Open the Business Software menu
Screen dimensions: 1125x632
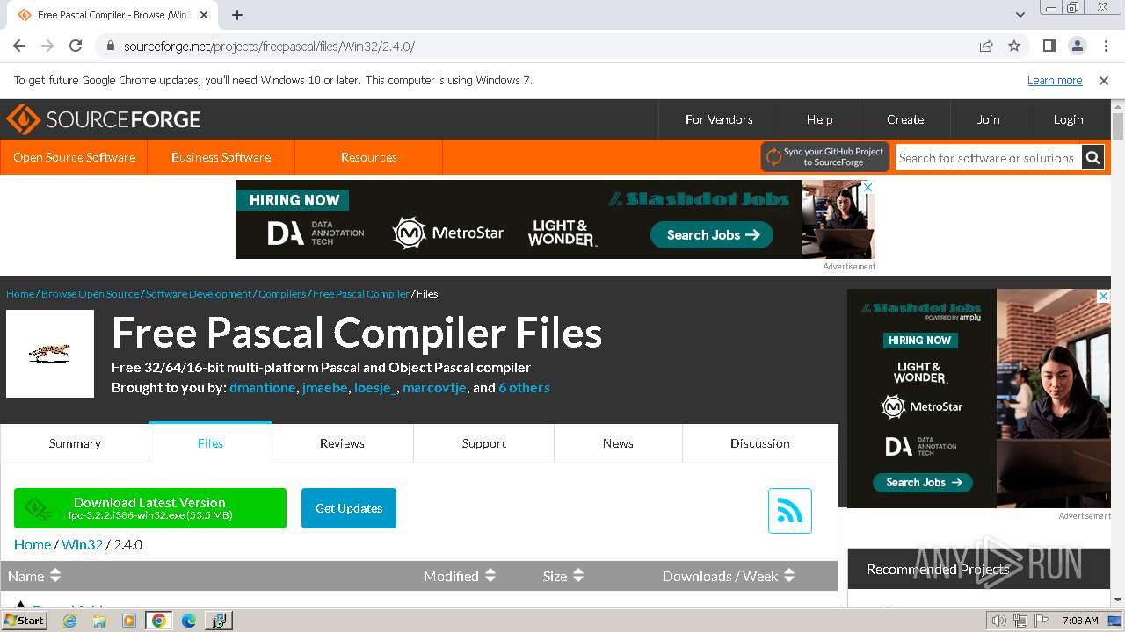click(221, 157)
